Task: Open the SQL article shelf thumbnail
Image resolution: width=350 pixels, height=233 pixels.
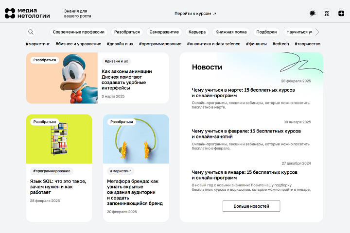Action: click(x=59, y=139)
